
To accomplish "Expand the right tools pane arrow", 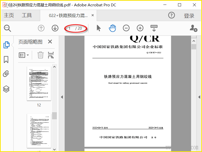I will click(x=199, y=97).
